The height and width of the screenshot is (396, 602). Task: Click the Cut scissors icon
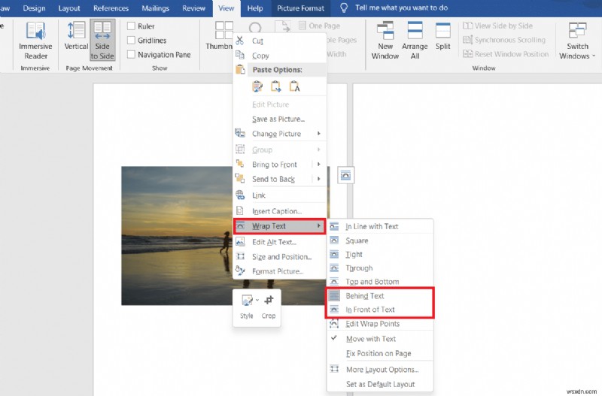point(240,41)
